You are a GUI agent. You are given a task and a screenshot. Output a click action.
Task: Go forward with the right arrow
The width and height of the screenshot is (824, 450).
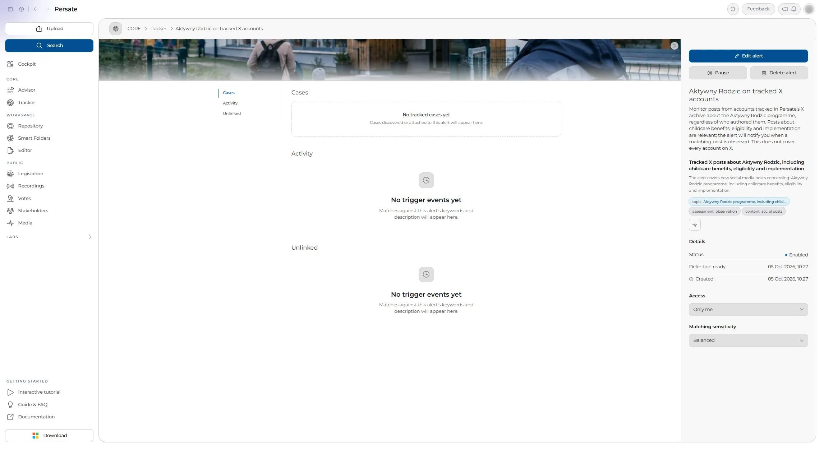(47, 9)
